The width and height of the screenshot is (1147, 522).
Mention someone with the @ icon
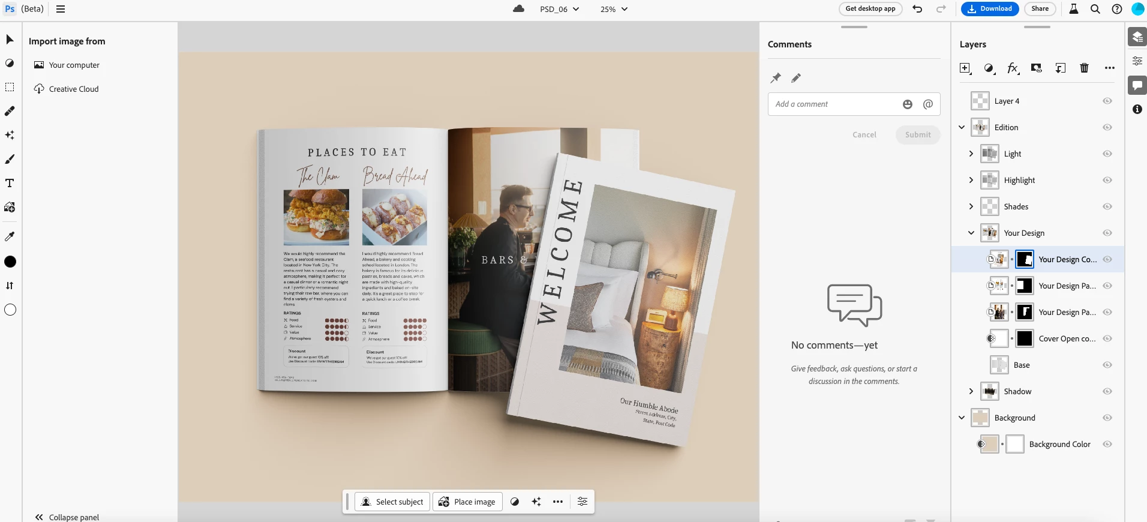(x=928, y=104)
